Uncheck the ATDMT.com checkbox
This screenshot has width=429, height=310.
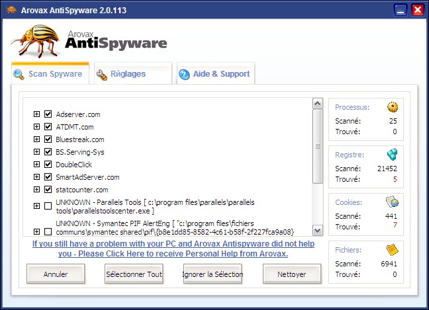[48, 126]
